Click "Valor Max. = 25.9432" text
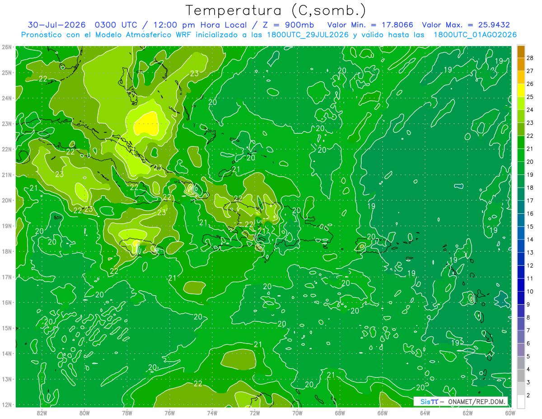Image resolution: width=542 pixels, height=419 pixels. click(466, 25)
